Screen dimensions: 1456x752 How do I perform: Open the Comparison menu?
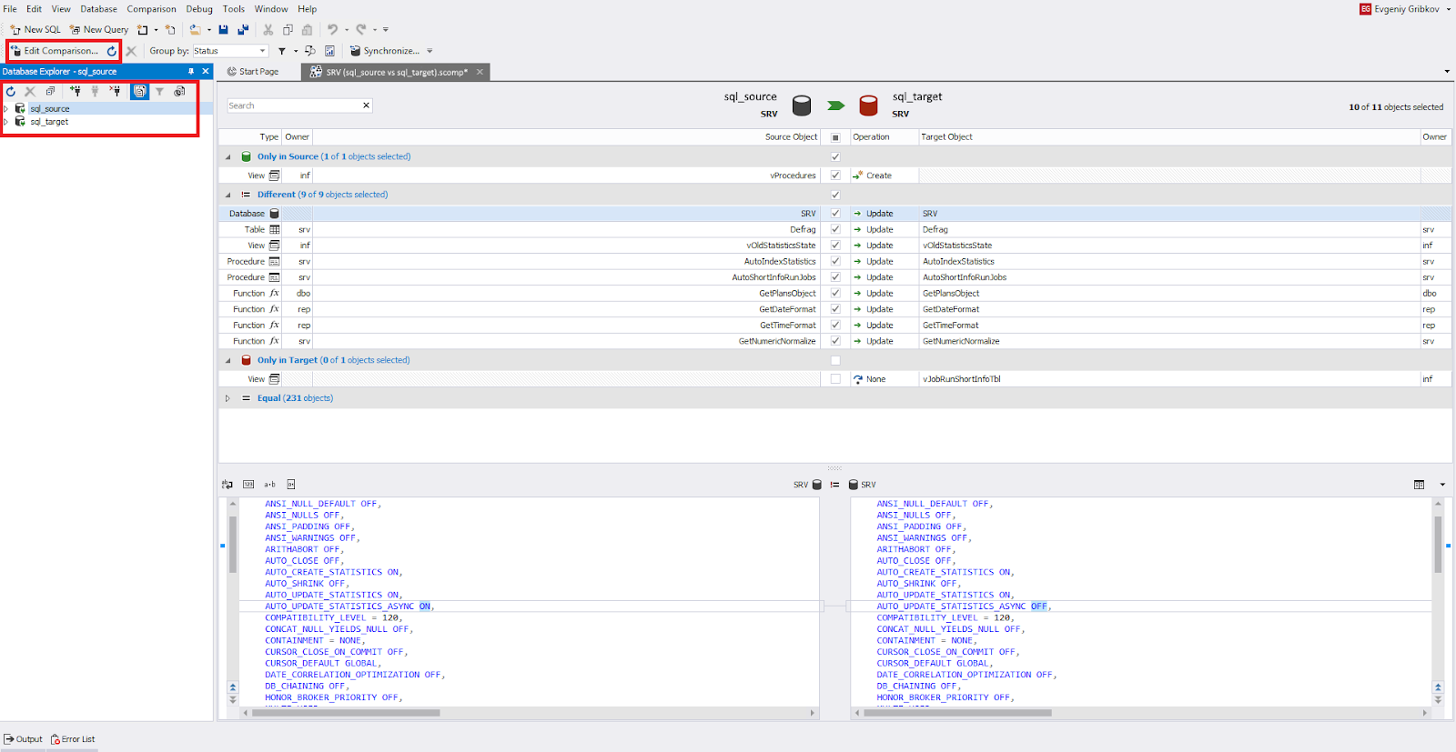click(x=151, y=9)
